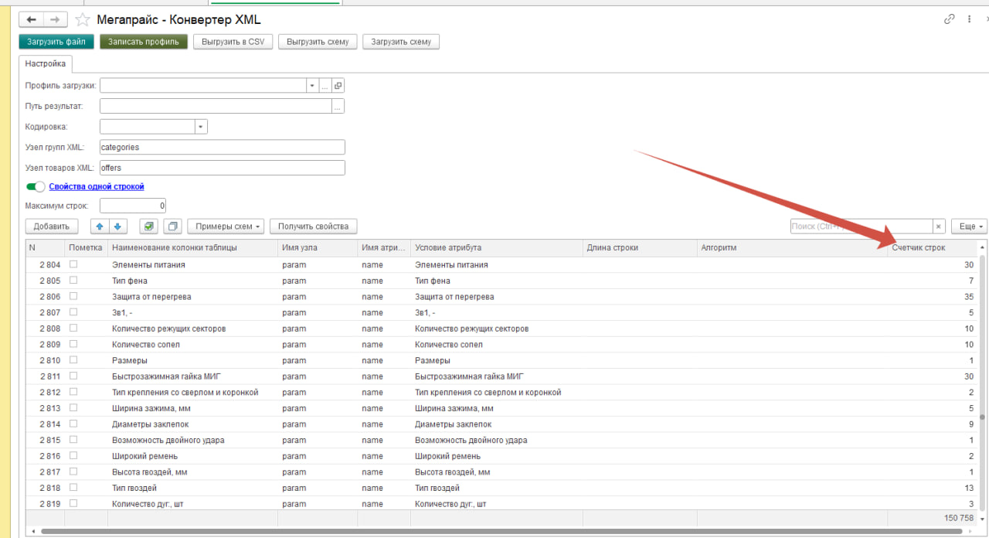
Task: Open the three-dot window menu
Action: click(969, 19)
